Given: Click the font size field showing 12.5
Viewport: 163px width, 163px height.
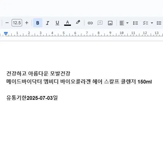Looking at the screenshot, I should (x=17, y=23).
